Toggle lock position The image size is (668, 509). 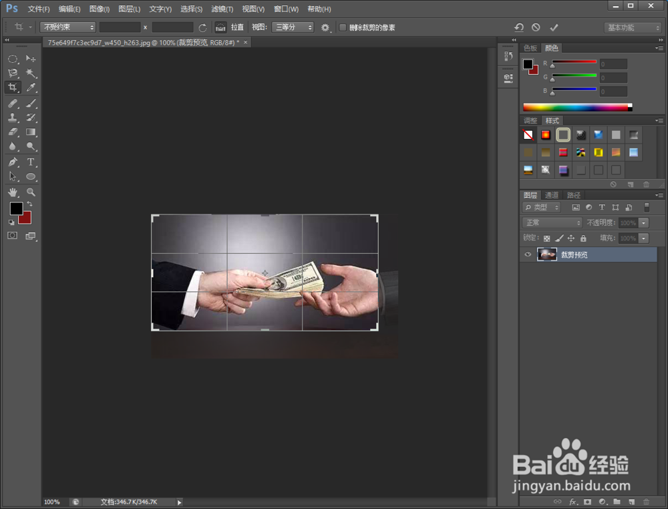click(571, 238)
